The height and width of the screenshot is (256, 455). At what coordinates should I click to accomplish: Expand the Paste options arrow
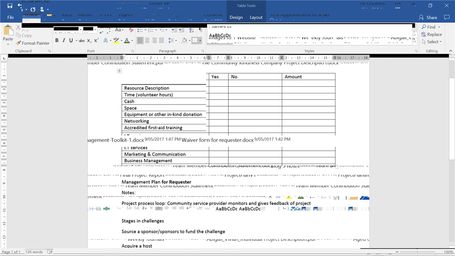pos(8,44)
